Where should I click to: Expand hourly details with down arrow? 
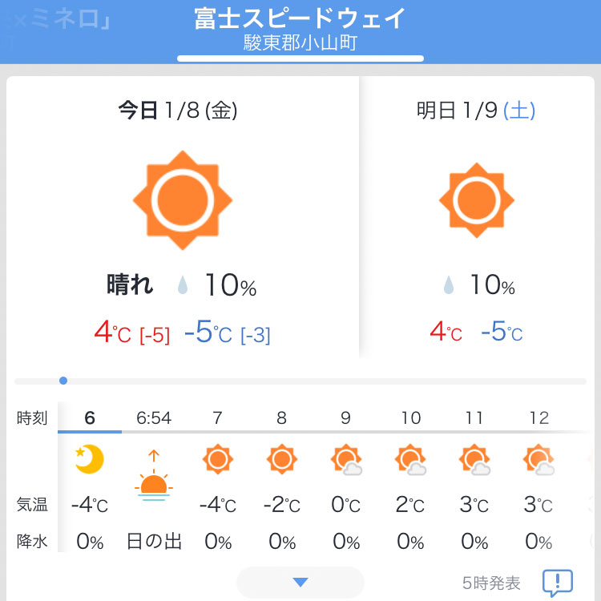coord(300,583)
